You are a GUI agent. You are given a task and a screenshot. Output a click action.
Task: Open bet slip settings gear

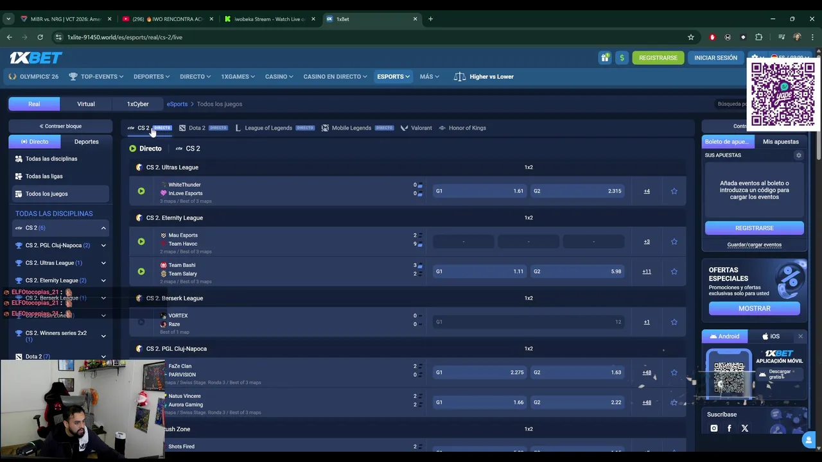(799, 155)
